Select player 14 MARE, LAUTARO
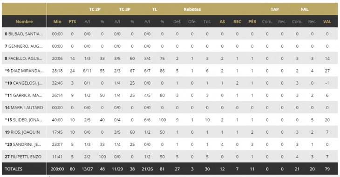The height and width of the screenshot is (177, 340). tap(24, 107)
